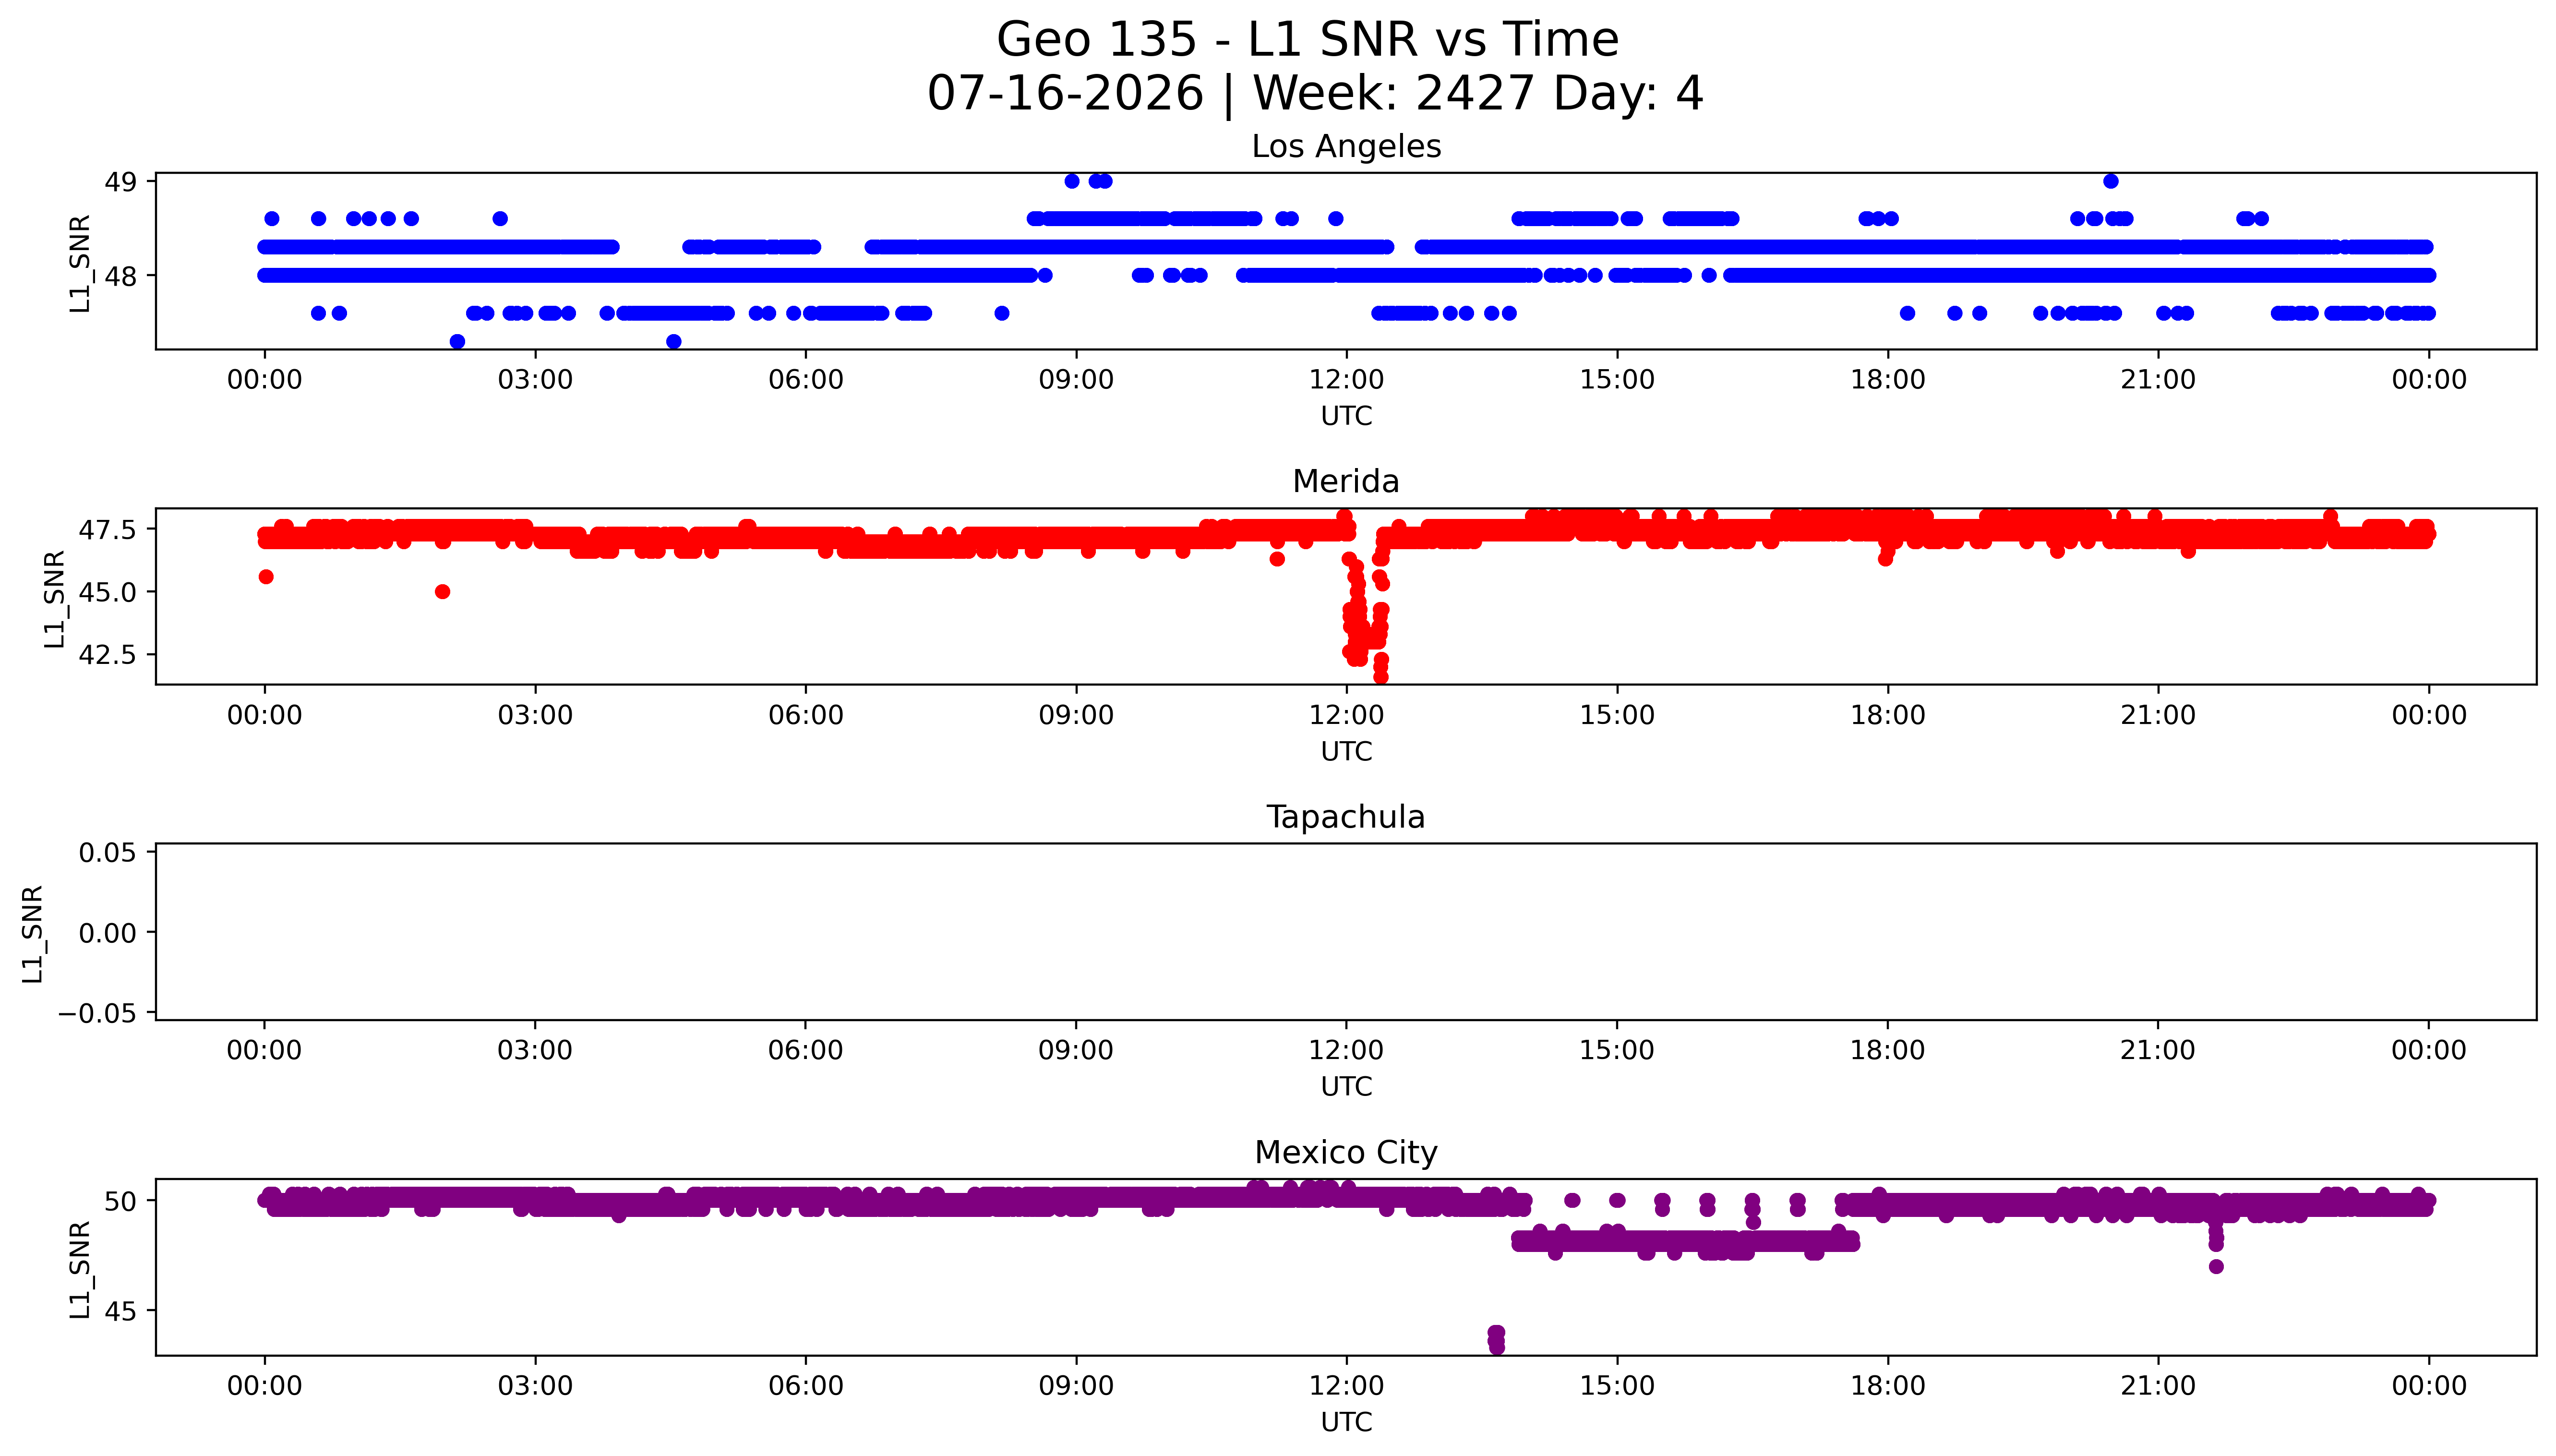Click the 18:00 tick under Tapachula plot
Screen dimensions: 2556x1456
point(1887,1050)
